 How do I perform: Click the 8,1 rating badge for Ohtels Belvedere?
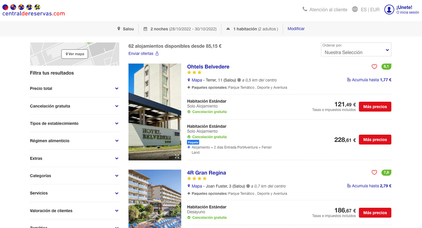(x=386, y=67)
